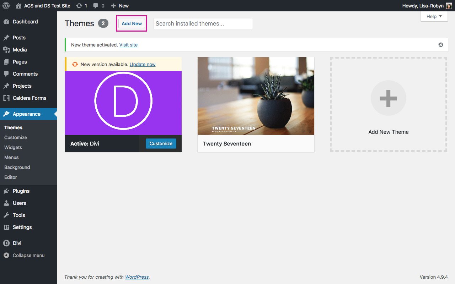This screenshot has width=455, height=284.
Task: Dismiss the New theme activated notice
Action: tap(441, 45)
